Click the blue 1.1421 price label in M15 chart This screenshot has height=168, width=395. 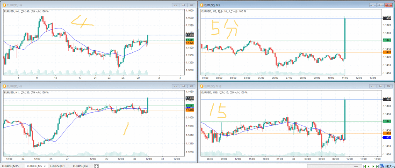(386, 137)
